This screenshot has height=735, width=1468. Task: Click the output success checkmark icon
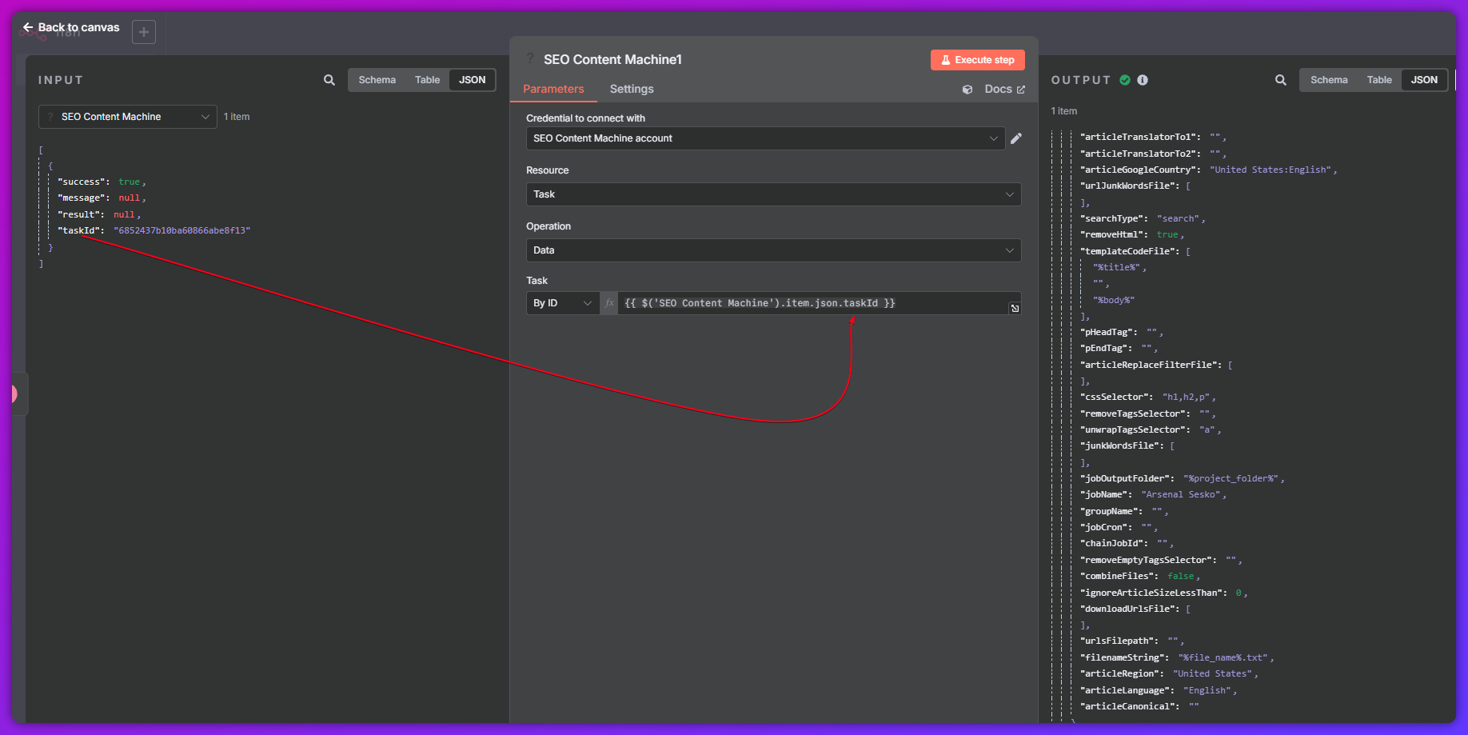click(x=1125, y=80)
